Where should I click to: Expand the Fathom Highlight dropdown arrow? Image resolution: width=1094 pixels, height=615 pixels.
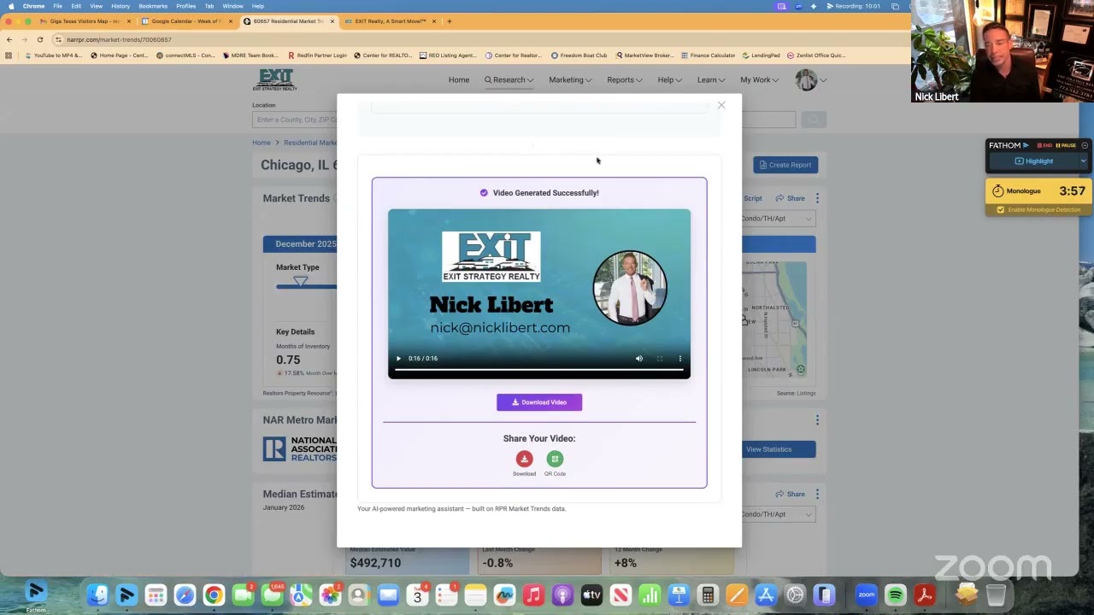pos(1083,161)
